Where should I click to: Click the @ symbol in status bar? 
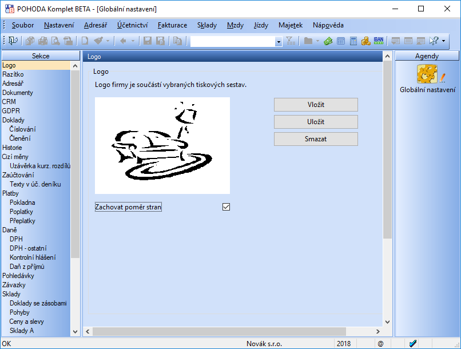click(381, 343)
